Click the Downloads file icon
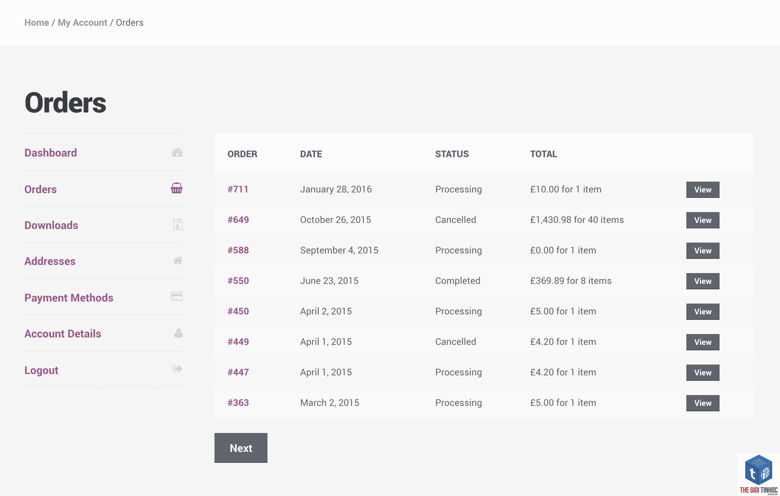Viewport: 780px width, 496px height. click(x=178, y=224)
